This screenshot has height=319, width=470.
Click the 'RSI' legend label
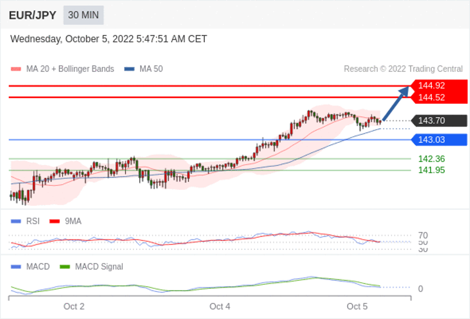click(x=33, y=222)
